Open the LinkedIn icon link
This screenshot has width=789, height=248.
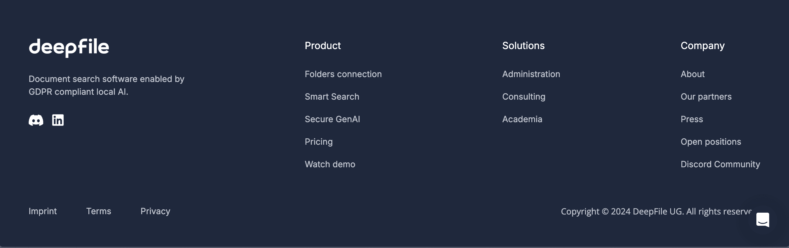[x=58, y=120]
